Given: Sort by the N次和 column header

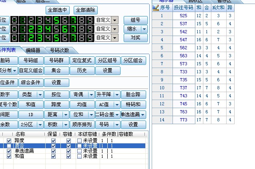Looking at the screenshot, I should [219, 8].
